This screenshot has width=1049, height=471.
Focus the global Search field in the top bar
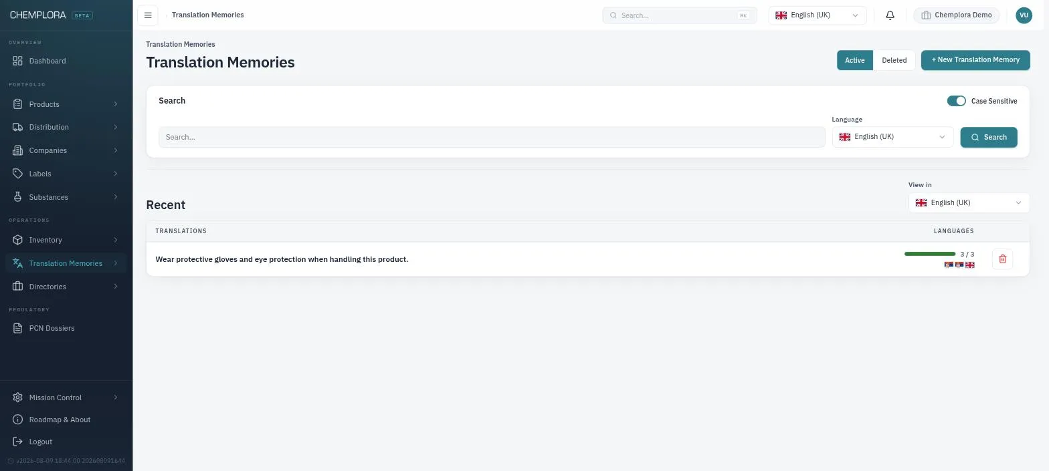[680, 15]
